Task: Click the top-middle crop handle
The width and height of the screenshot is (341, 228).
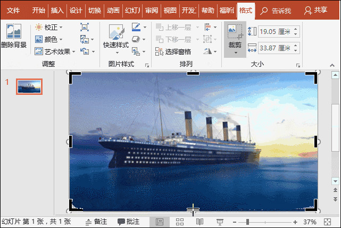Action: tap(193, 73)
